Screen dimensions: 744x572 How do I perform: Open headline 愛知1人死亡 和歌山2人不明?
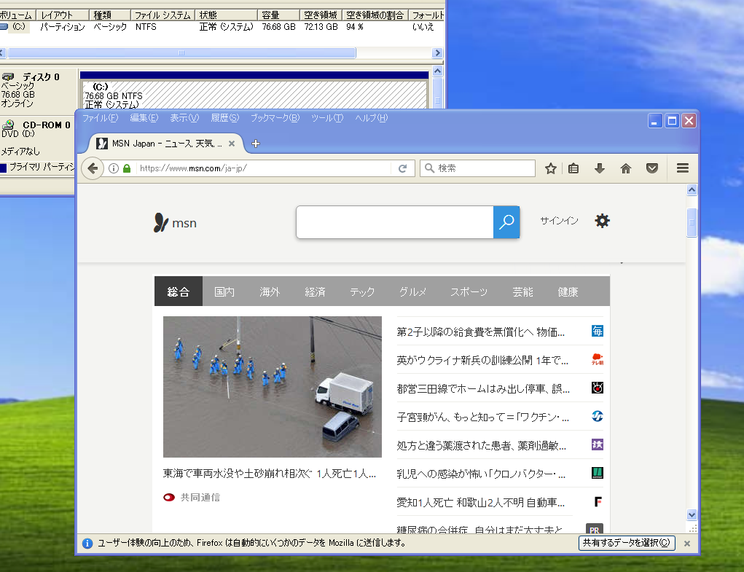tap(481, 502)
